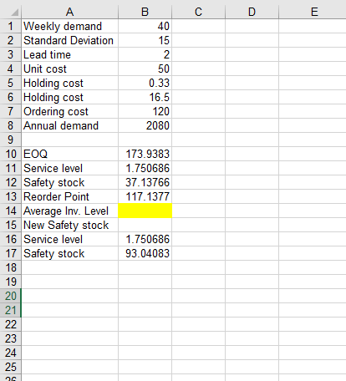Select value 1.750686 in row 11
The height and width of the screenshot is (381, 346).
pos(145,168)
